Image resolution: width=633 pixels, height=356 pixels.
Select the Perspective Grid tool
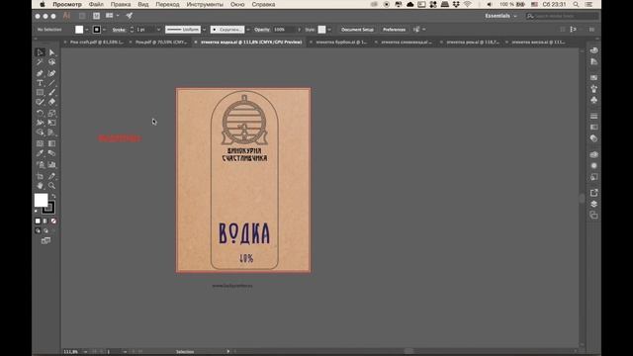coord(51,133)
